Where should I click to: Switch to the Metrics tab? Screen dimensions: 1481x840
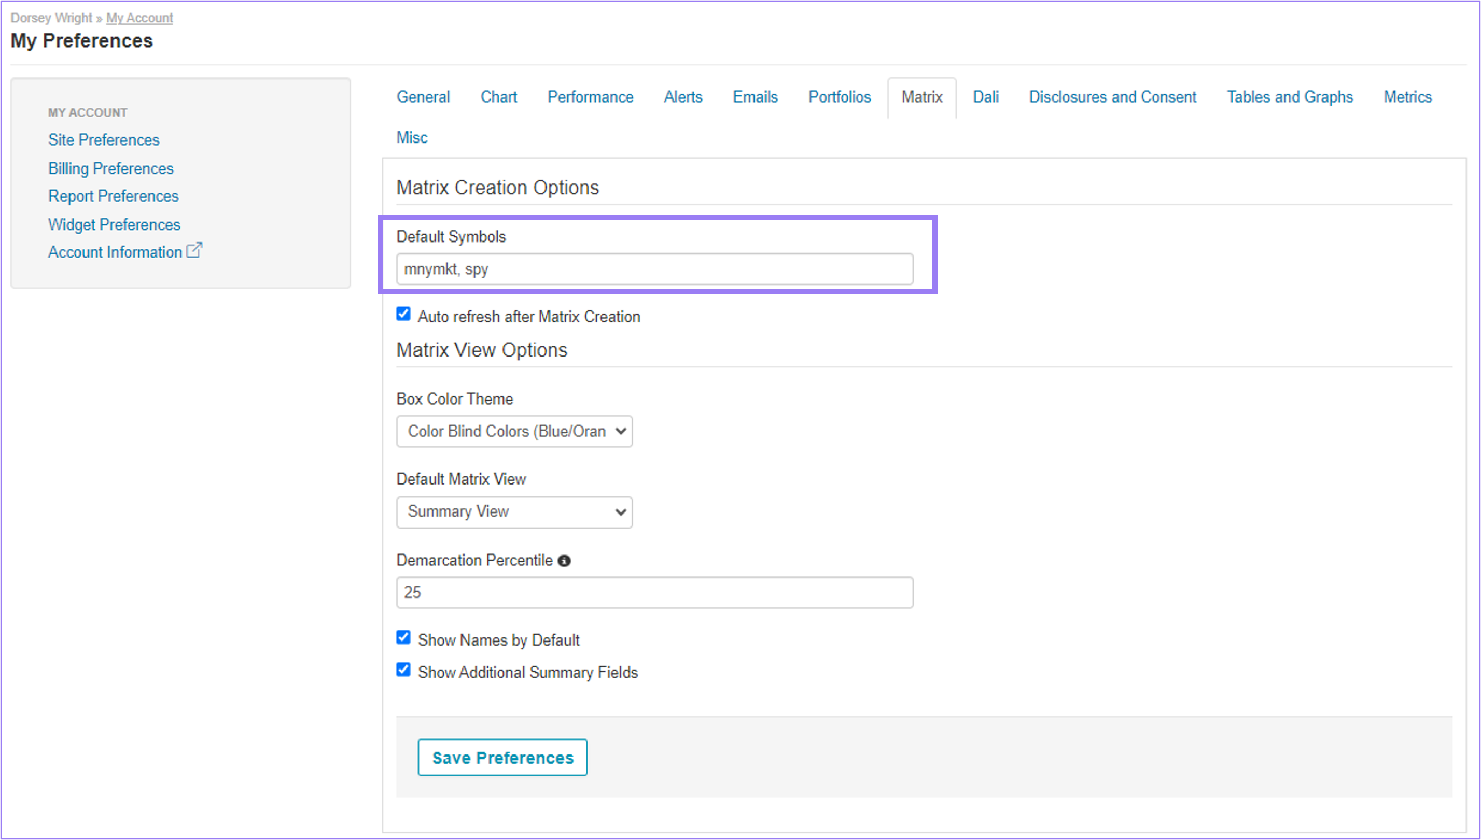[x=1408, y=97]
